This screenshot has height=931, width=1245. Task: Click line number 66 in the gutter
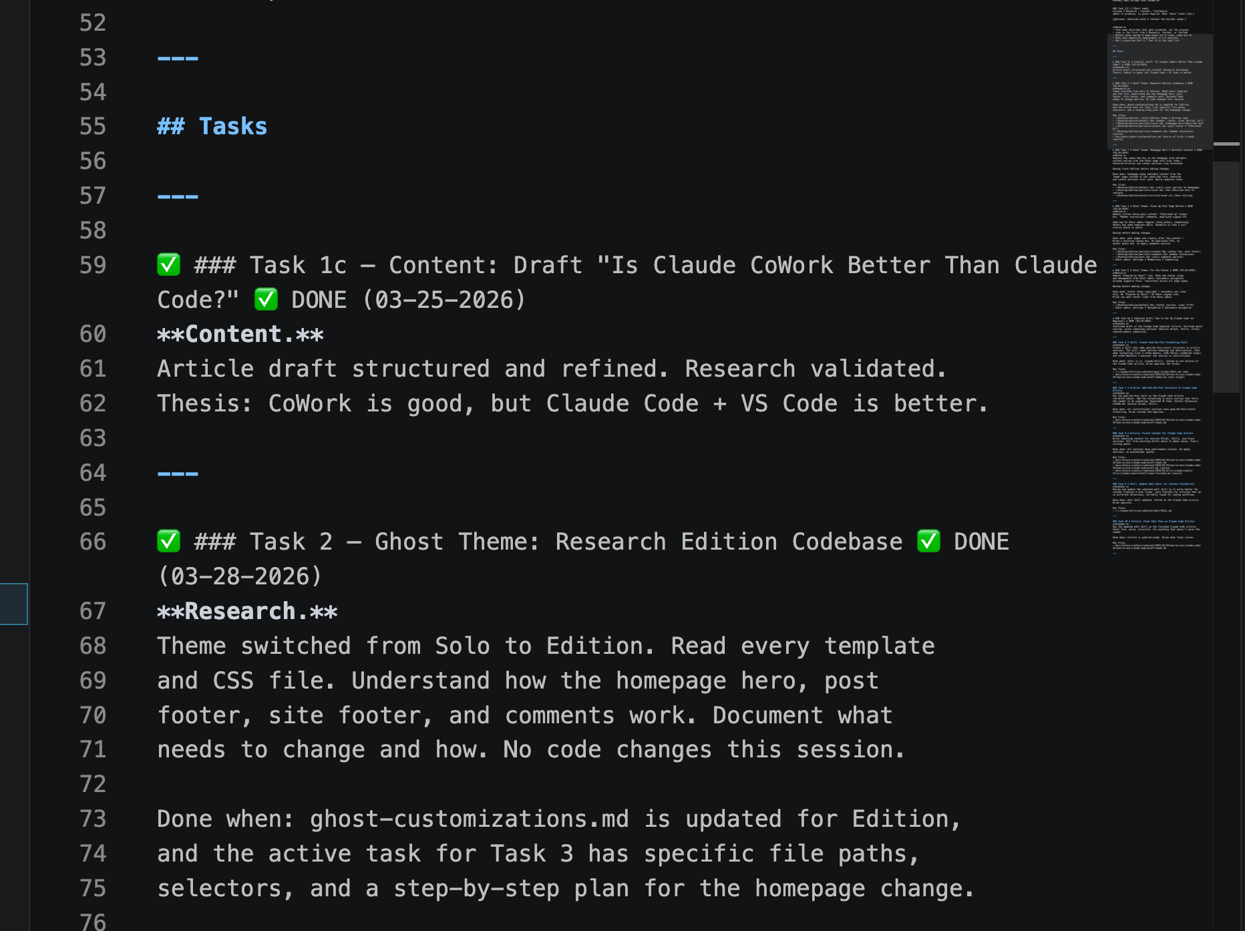93,542
